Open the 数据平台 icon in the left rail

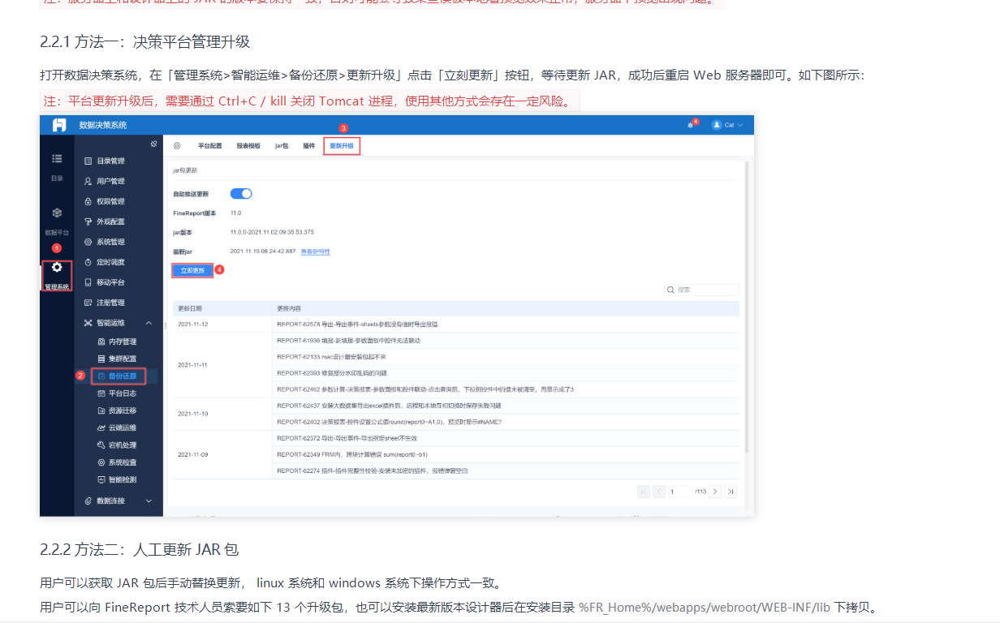click(x=57, y=213)
